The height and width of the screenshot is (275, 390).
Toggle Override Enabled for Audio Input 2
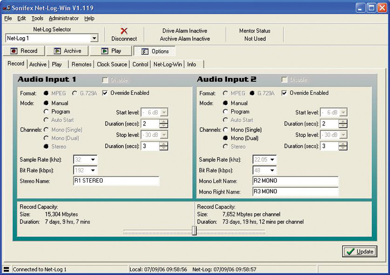click(x=284, y=93)
